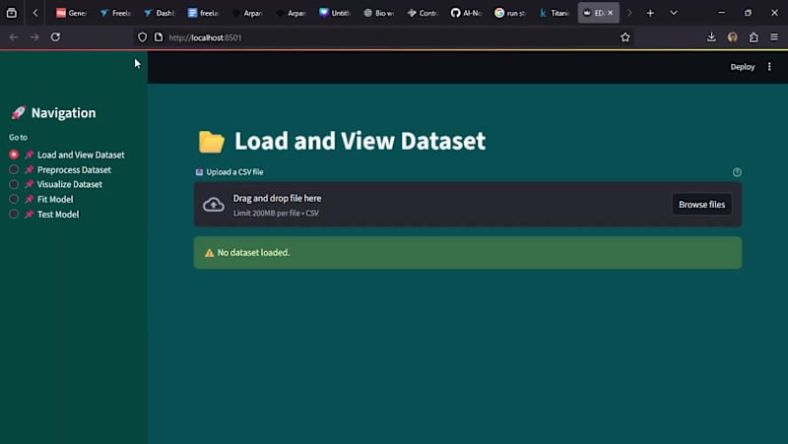
Task: Open the Streamlit three-dot main menu
Action: [x=769, y=67]
